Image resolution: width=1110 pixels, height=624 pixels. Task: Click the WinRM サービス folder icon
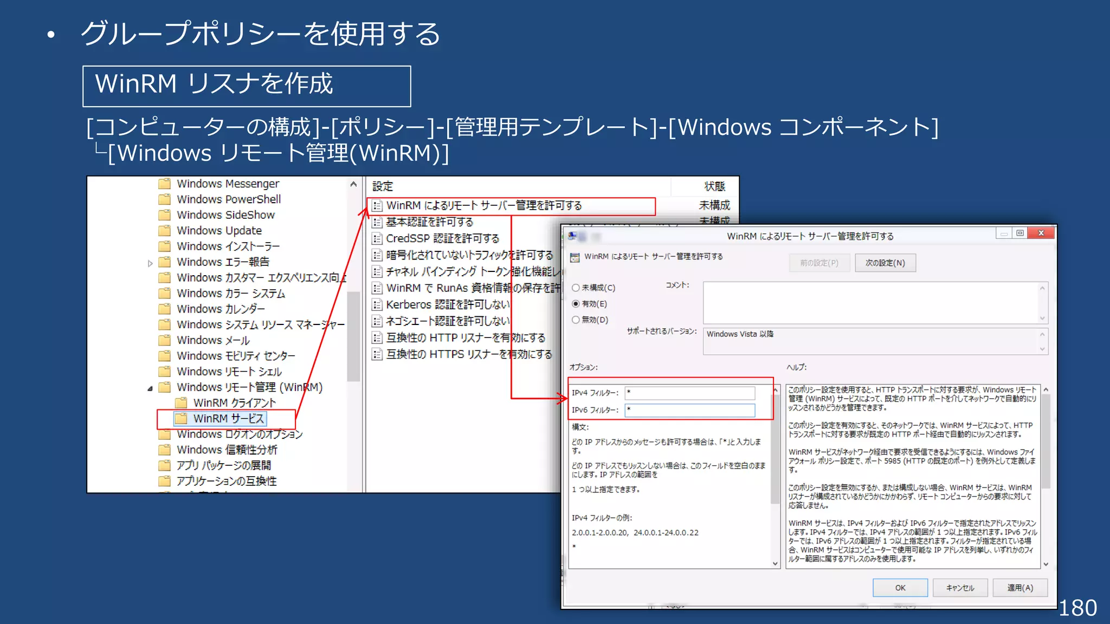pos(181,418)
